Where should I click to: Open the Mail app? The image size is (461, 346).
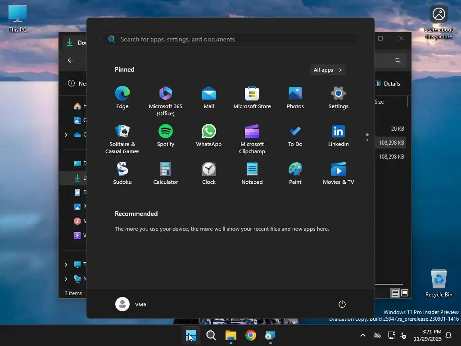click(x=209, y=98)
